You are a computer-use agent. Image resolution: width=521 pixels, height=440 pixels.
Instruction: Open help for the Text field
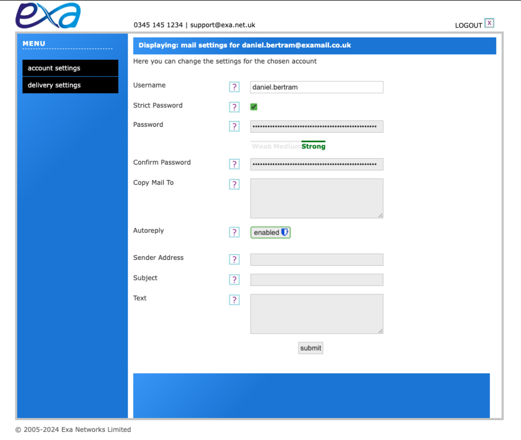pyautogui.click(x=234, y=300)
